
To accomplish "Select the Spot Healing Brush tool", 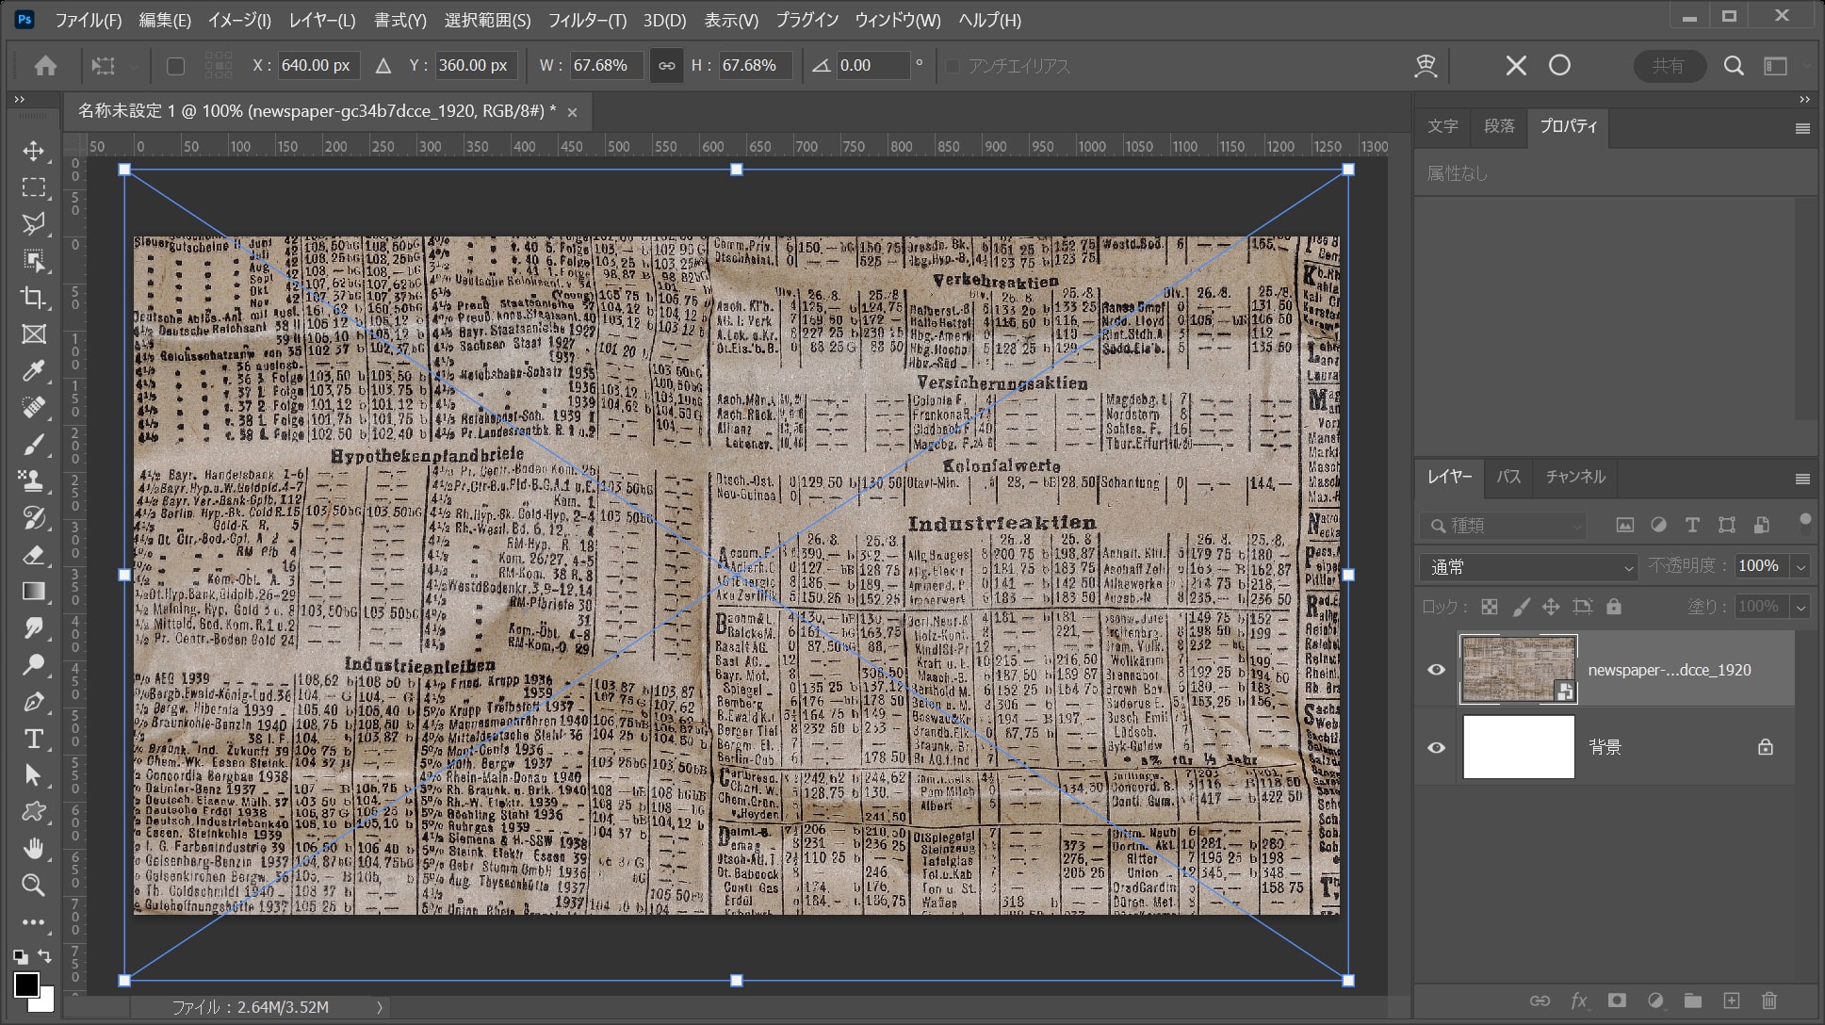I will click(34, 408).
